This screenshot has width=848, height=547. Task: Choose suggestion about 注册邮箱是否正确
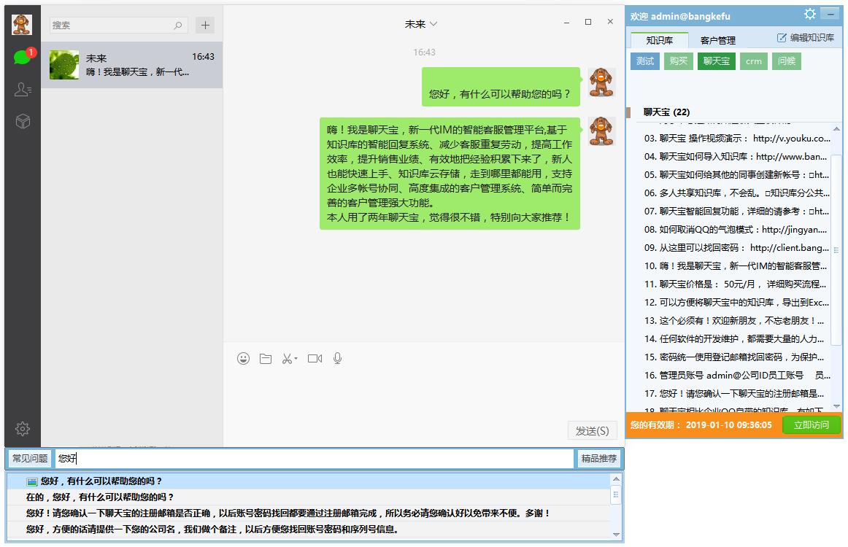(x=308, y=513)
